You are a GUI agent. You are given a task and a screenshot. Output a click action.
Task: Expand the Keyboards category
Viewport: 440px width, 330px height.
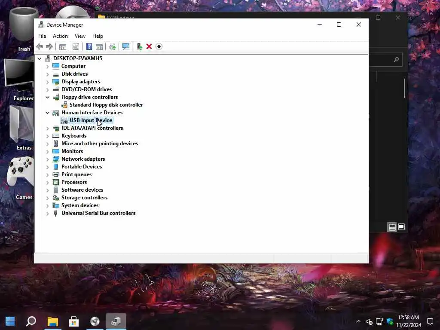47,136
